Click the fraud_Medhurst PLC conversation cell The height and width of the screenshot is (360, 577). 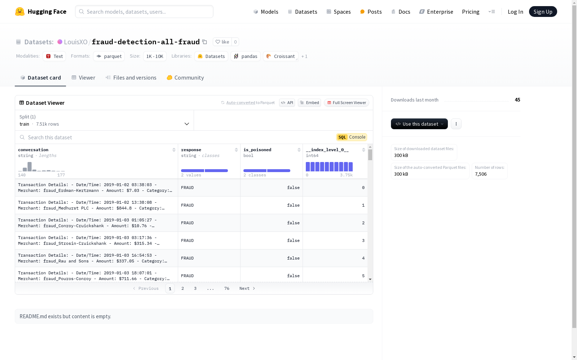96,205
